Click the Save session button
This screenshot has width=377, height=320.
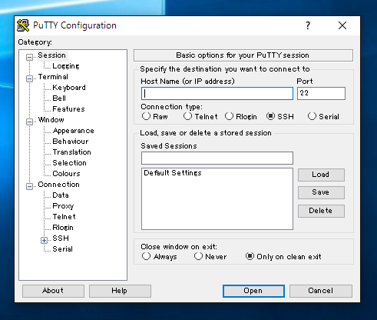321,192
